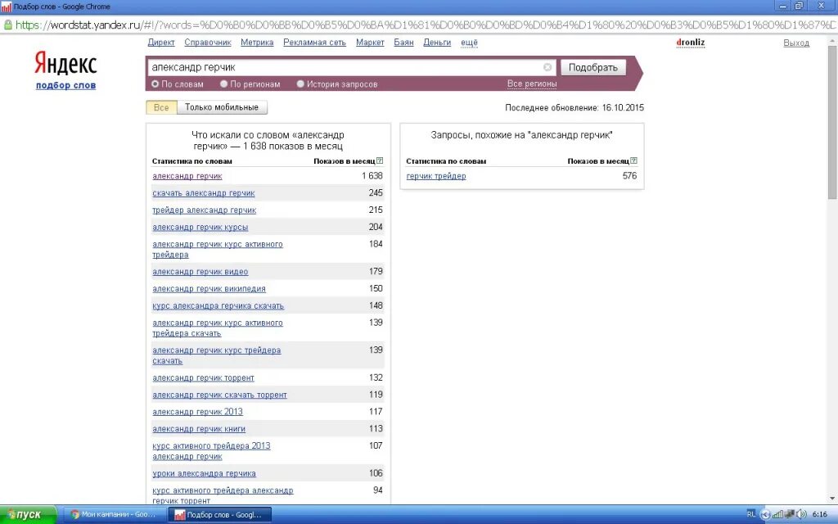Click the impressions value 245
Viewport: 838px width, 524px height.
376,192
